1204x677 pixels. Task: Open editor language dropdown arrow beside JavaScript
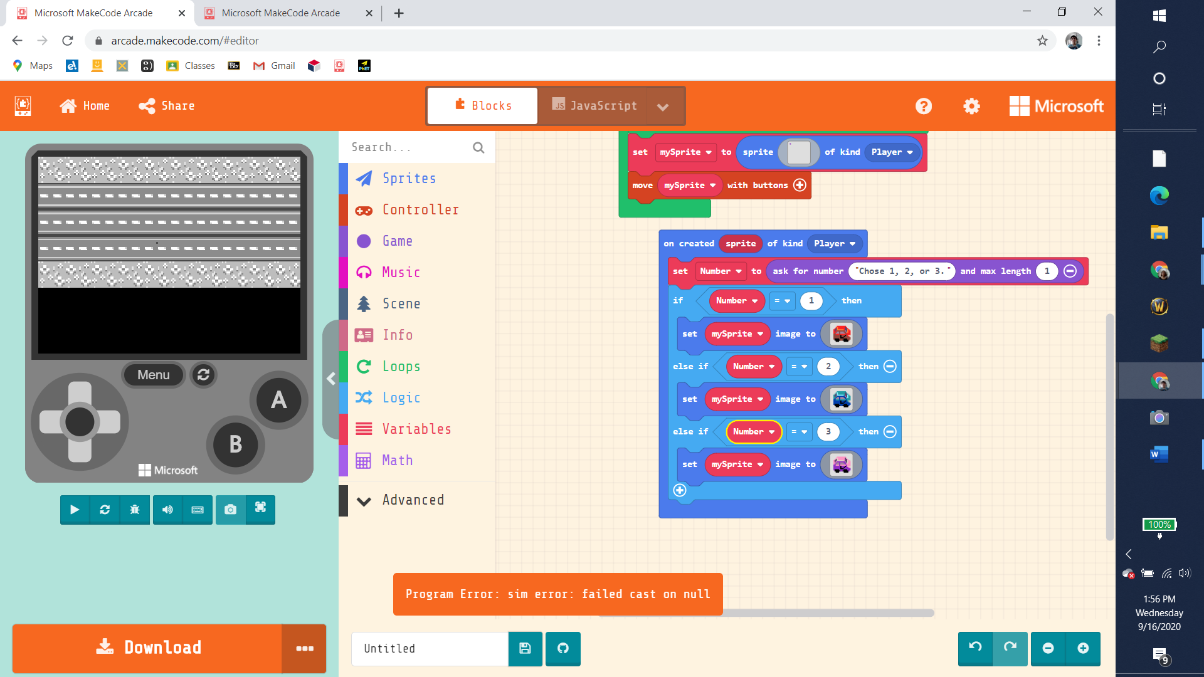(663, 107)
